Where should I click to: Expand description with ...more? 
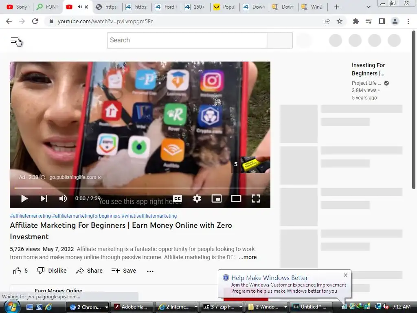pyautogui.click(x=248, y=257)
